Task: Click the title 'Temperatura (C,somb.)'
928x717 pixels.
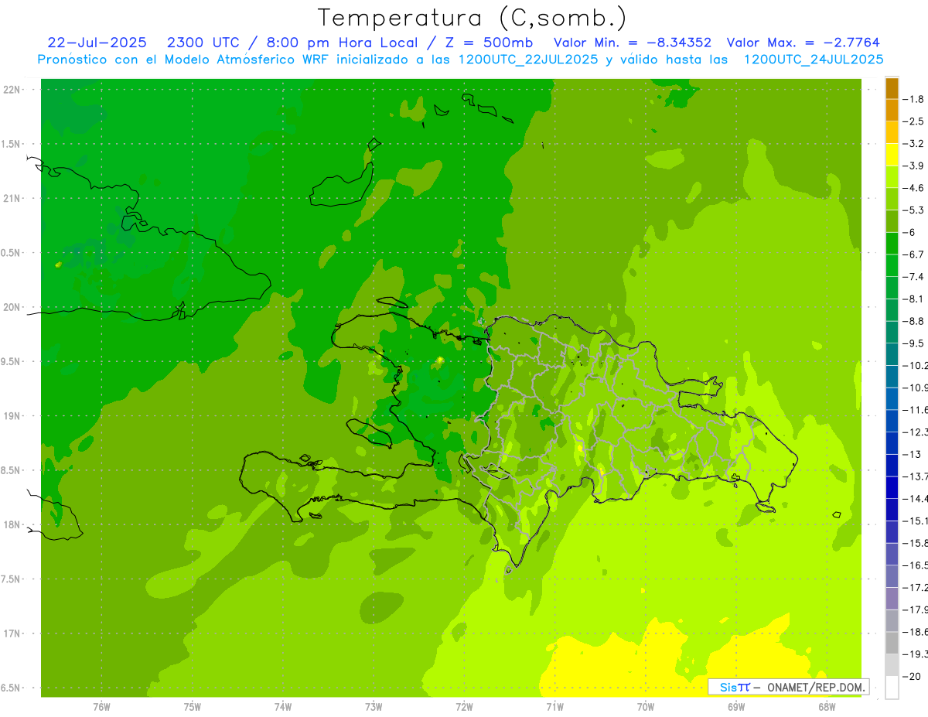Action: [473, 19]
